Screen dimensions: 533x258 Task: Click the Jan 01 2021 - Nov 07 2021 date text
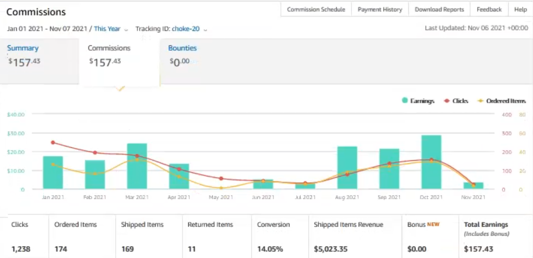click(x=47, y=29)
